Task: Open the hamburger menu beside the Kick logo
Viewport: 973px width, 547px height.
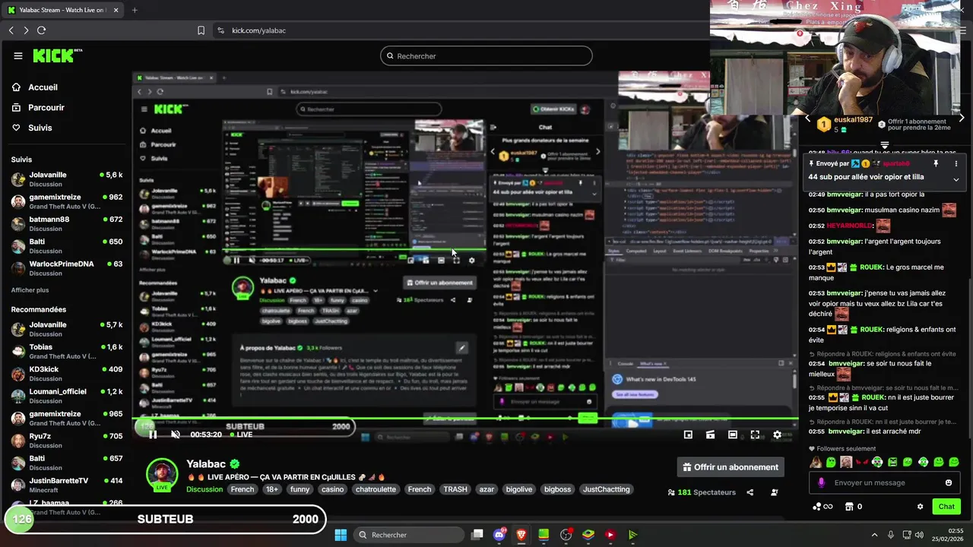Action: [x=17, y=55]
